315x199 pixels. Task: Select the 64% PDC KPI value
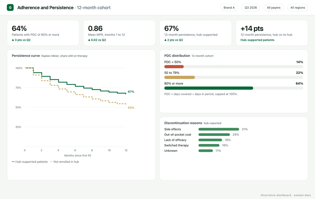19,28
